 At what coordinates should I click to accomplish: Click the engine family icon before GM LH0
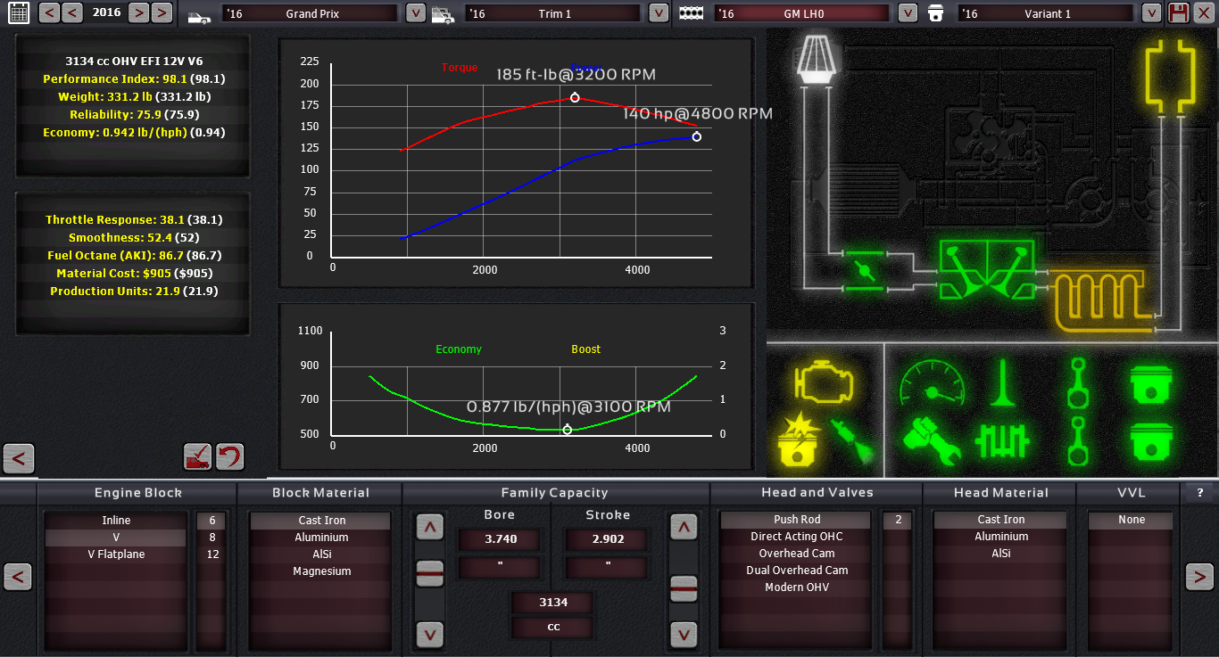(692, 13)
